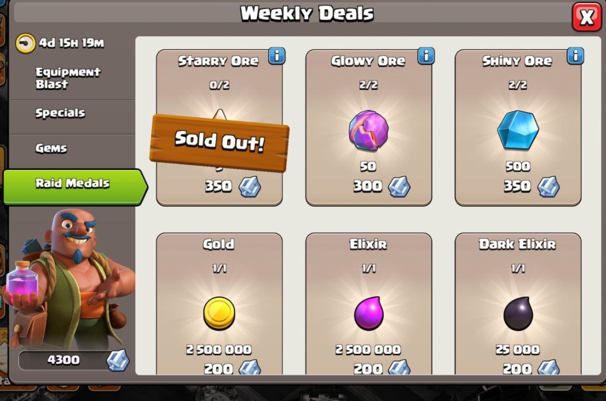This screenshot has width=606, height=401.
Task: Click the timer clock icon
Action: click(x=25, y=43)
